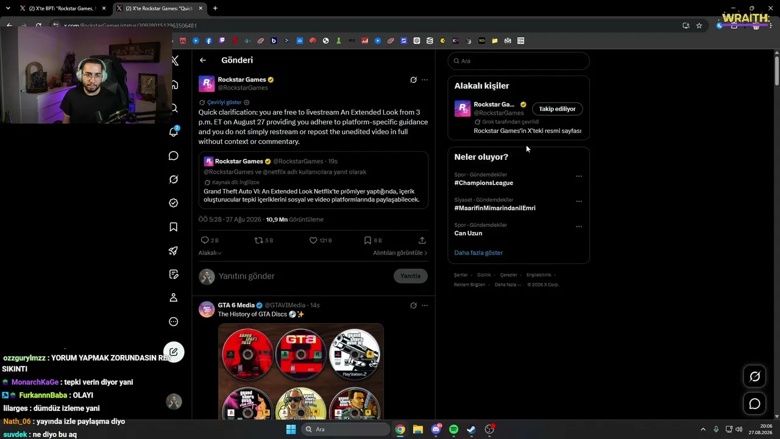Viewport: 780px width, 439px height.
Task: Expand the Alakalı replies sort dropdown
Action: [x=210, y=252]
